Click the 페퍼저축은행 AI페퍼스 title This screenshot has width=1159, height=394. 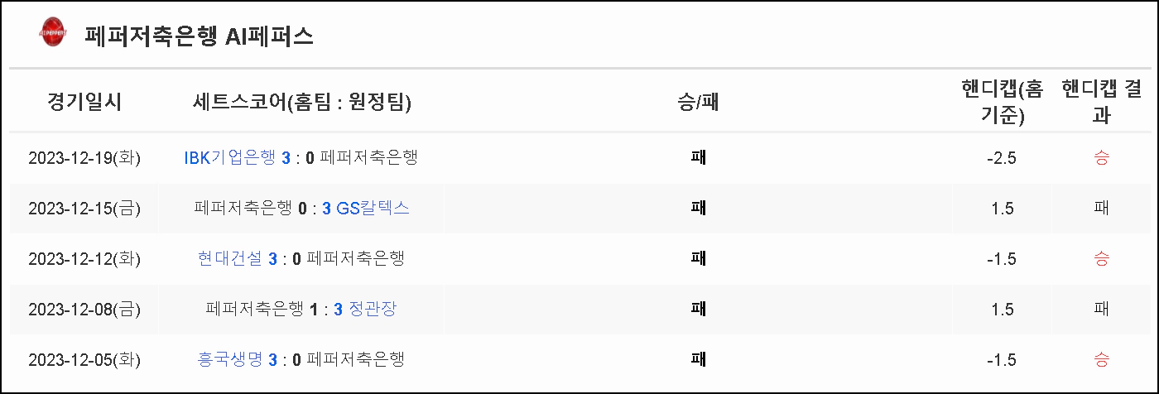click(x=199, y=36)
